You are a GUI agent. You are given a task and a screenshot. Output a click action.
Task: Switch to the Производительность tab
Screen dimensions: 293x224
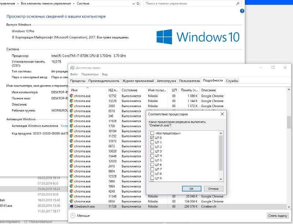104,81
